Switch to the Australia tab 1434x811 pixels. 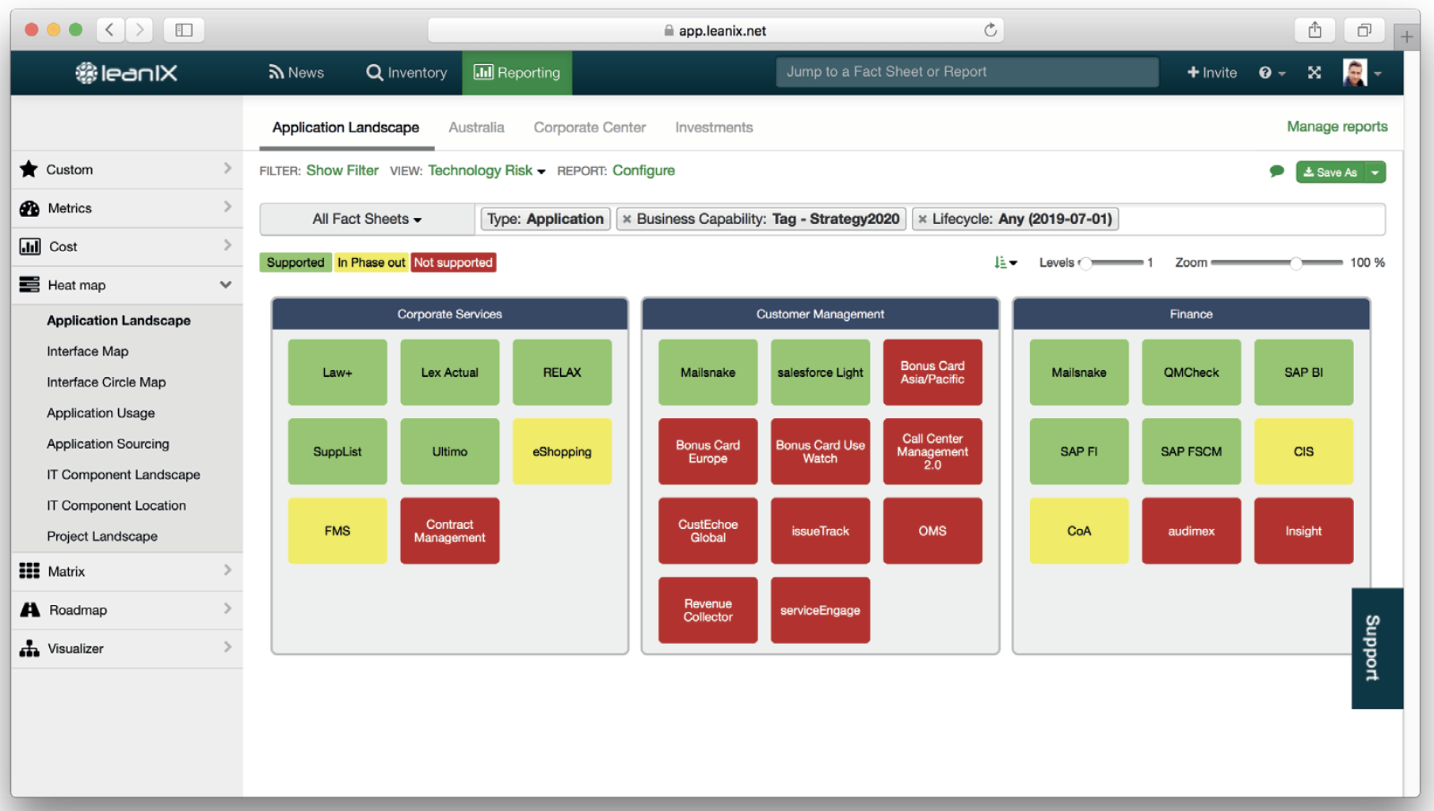[x=476, y=127]
